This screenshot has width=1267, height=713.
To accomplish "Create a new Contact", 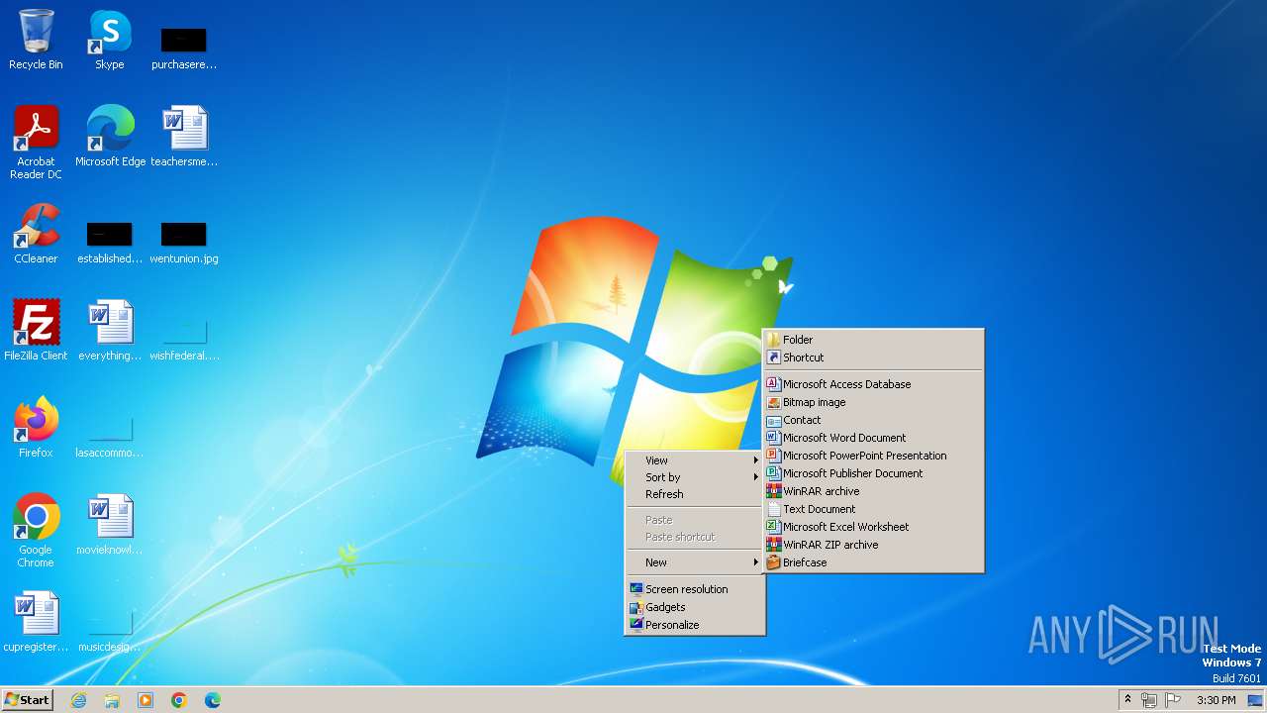I will pyautogui.click(x=873, y=420).
